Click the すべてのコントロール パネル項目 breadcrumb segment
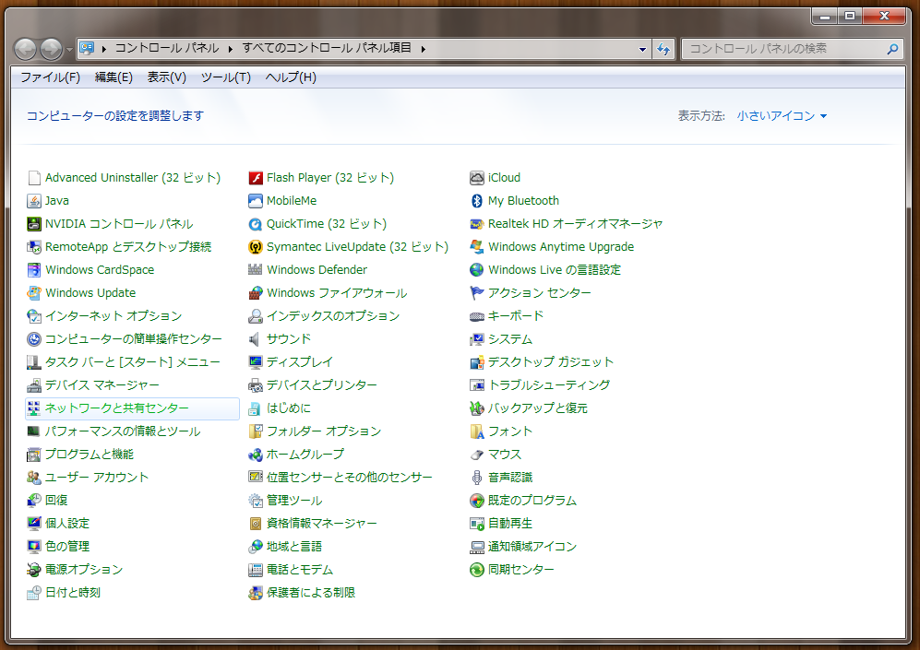Image resolution: width=920 pixels, height=650 pixels. point(327,48)
